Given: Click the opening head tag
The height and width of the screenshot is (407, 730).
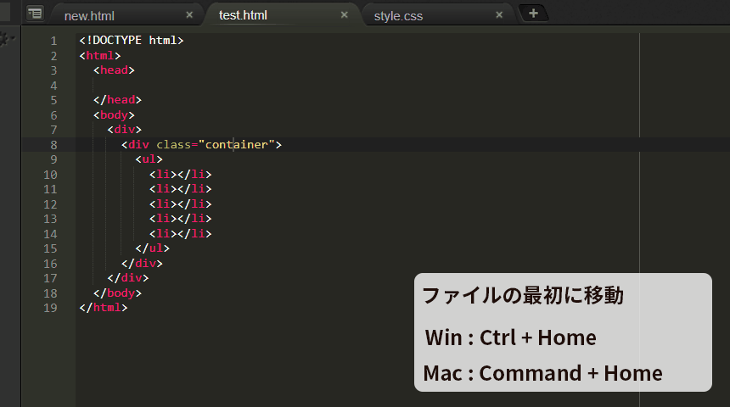Looking at the screenshot, I should coord(114,70).
